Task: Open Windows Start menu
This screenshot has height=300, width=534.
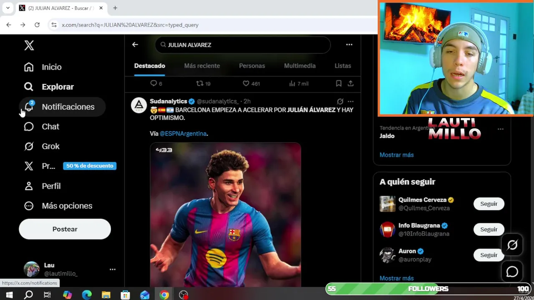Action: point(9,295)
